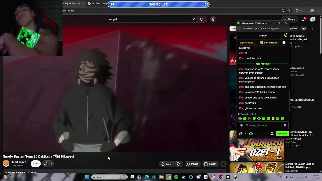Screen dimensions: 322x181
Task: Open the video's more actions menu
Action: point(223,164)
